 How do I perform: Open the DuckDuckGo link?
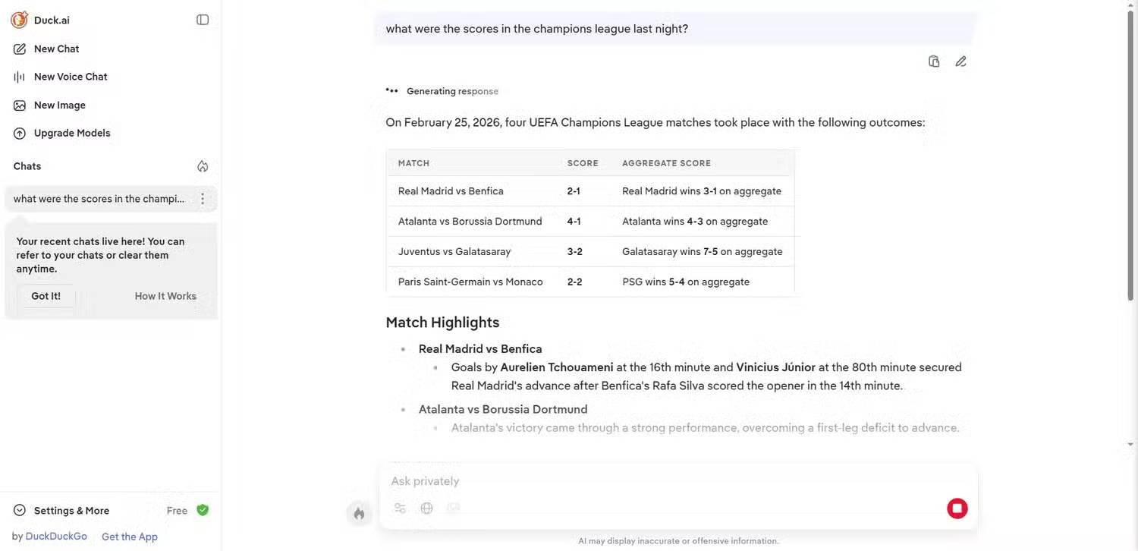coord(56,537)
